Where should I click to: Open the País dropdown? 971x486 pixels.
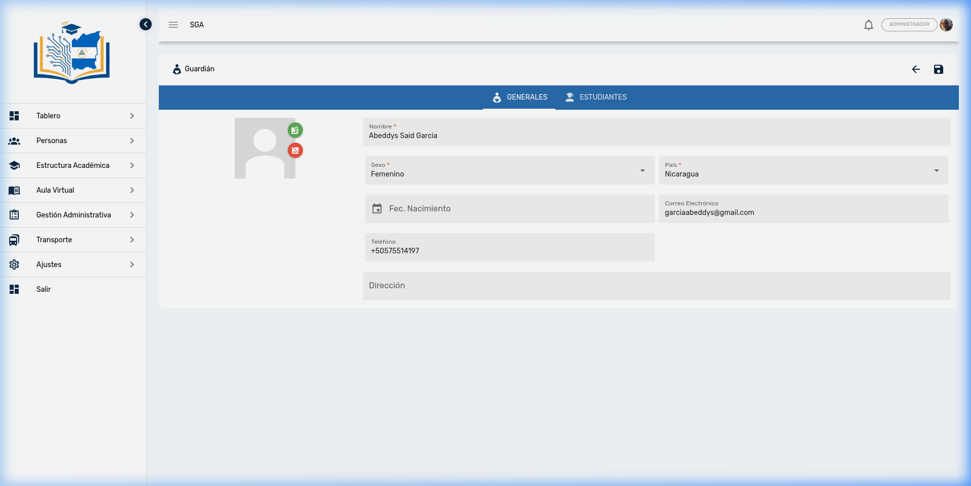(803, 170)
